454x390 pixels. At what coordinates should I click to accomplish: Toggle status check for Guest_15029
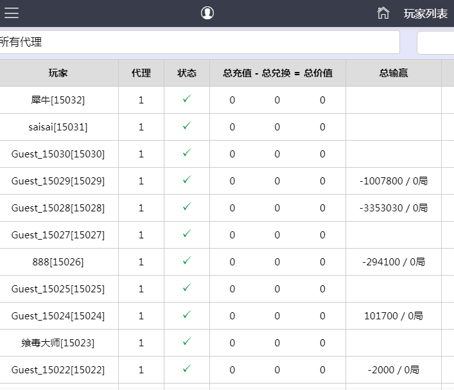[186, 181]
